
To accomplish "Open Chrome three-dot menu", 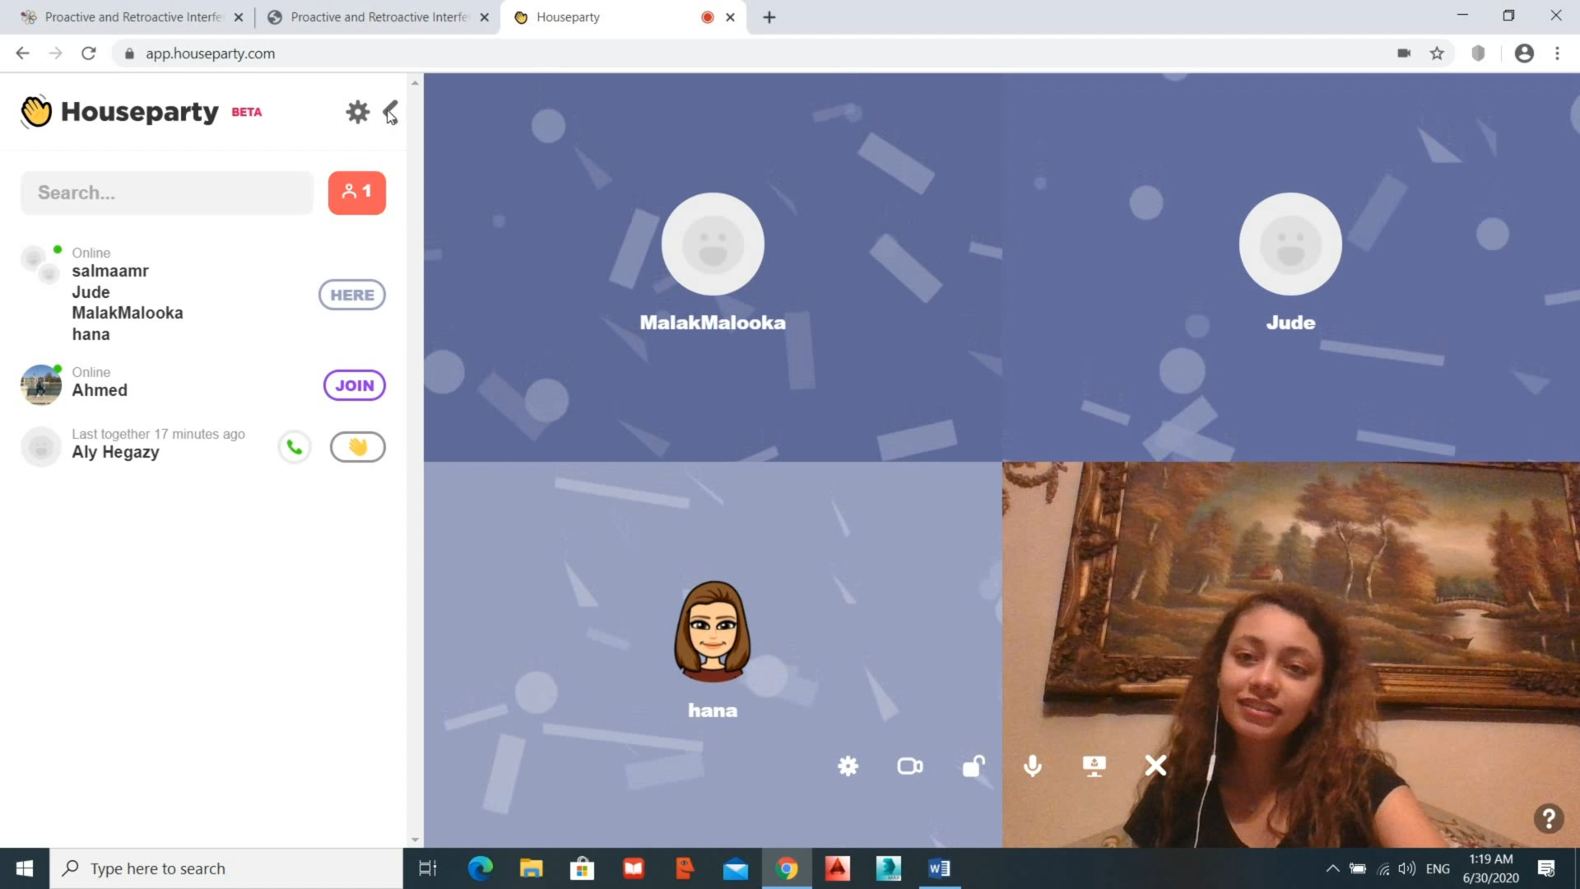I will click(1557, 54).
